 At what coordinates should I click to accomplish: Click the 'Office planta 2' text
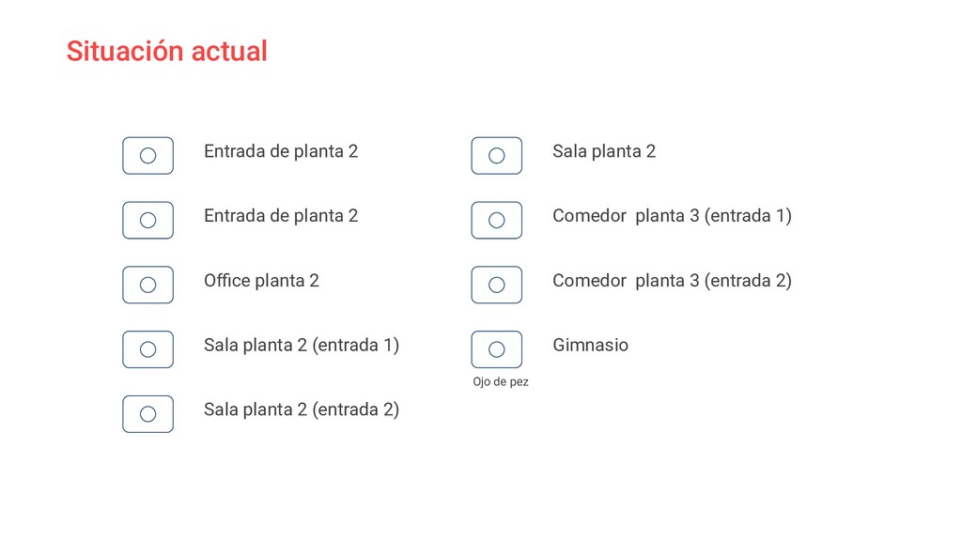click(x=261, y=280)
